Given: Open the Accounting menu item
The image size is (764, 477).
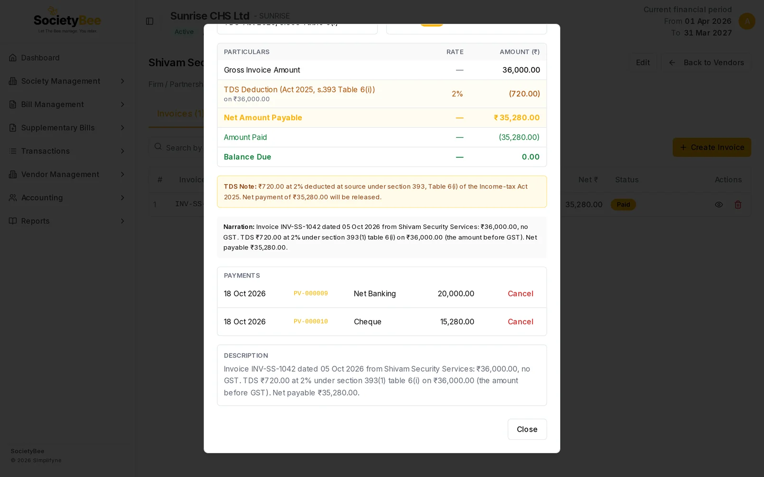Looking at the screenshot, I should [x=67, y=197].
